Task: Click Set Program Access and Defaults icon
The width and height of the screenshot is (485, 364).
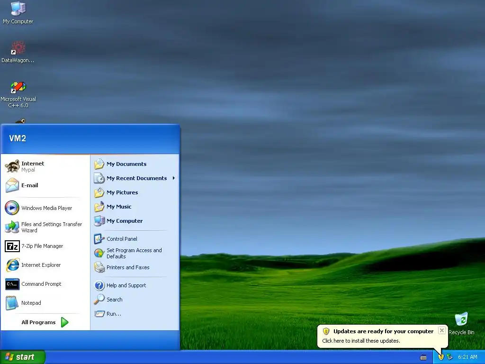Action: pyautogui.click(x=99, y=253)
